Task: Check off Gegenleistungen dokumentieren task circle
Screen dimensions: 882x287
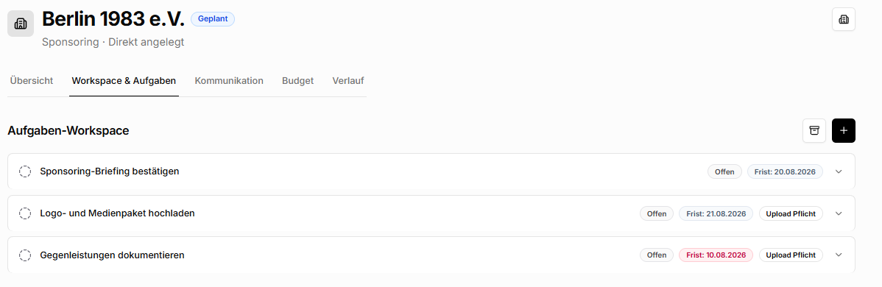Action: [25, 255]
